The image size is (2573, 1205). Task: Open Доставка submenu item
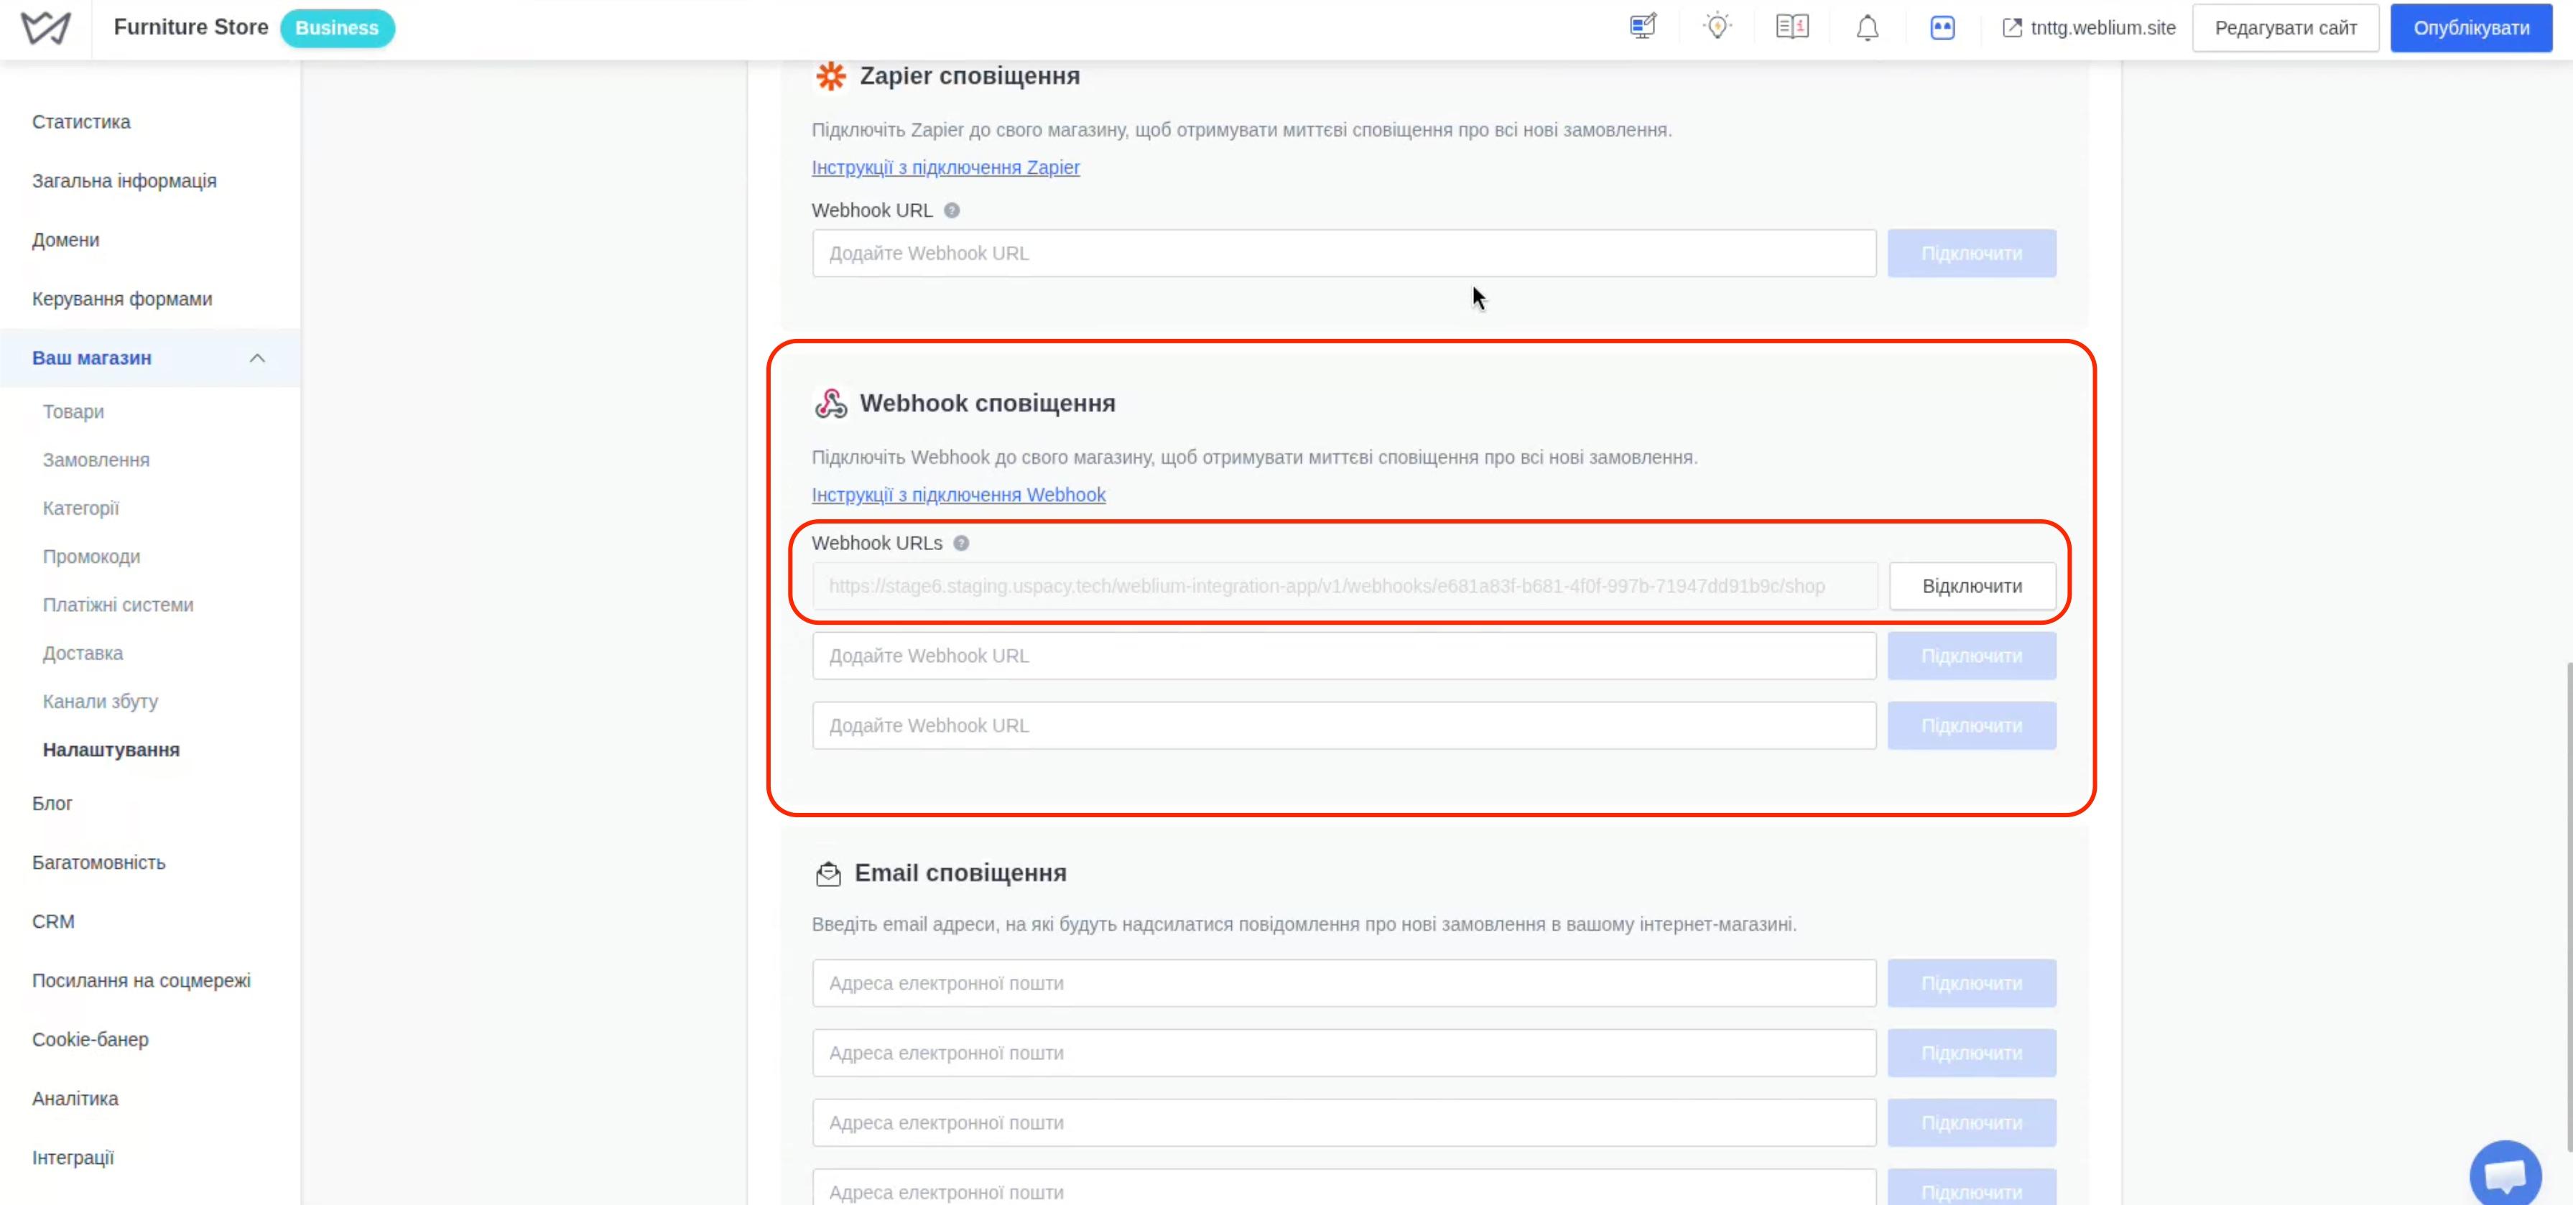(x=83, y=653)
